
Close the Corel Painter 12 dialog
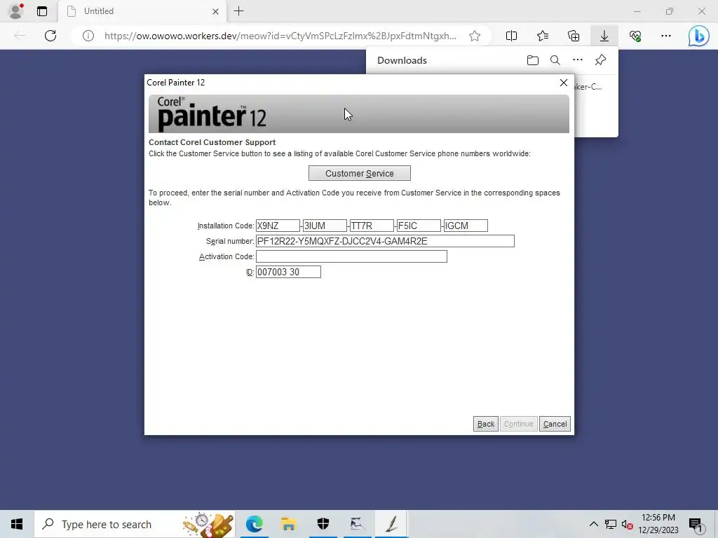pos(564,83)
